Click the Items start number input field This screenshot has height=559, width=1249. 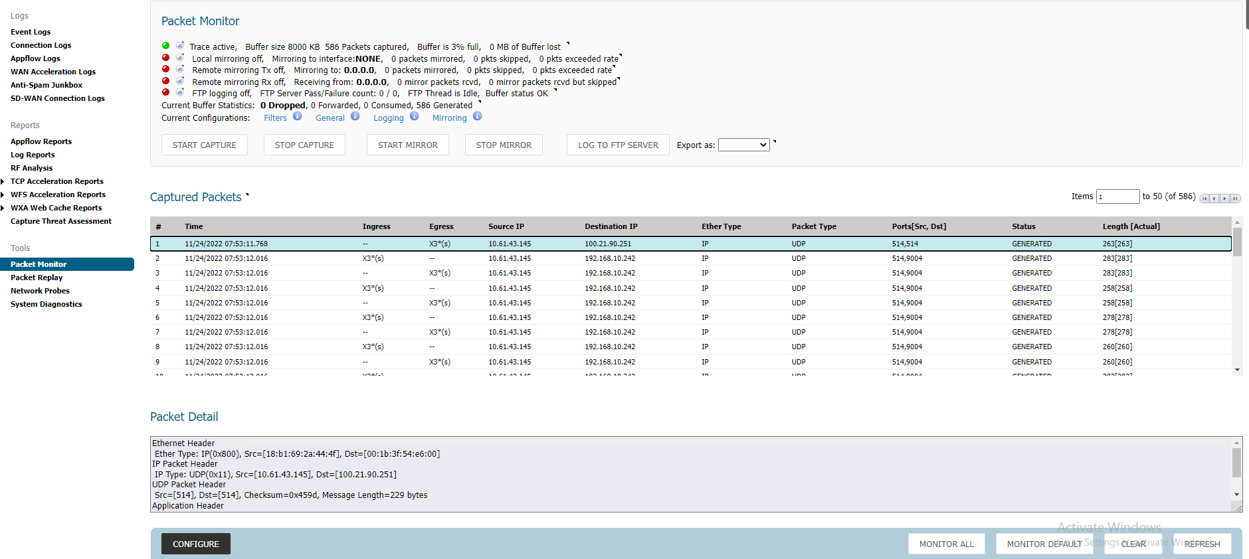click(1117, 197)
